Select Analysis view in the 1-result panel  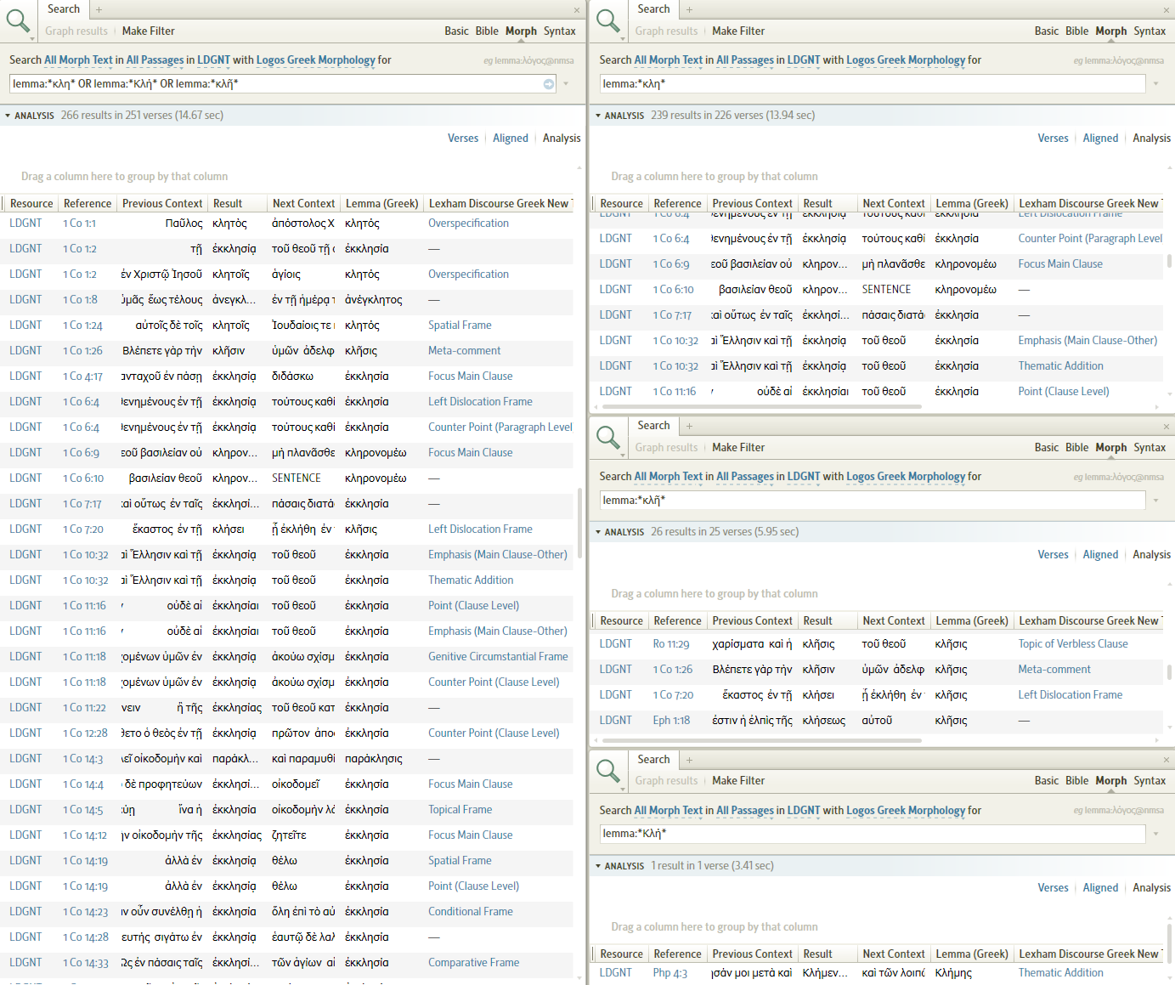[x=1151, y=888]
